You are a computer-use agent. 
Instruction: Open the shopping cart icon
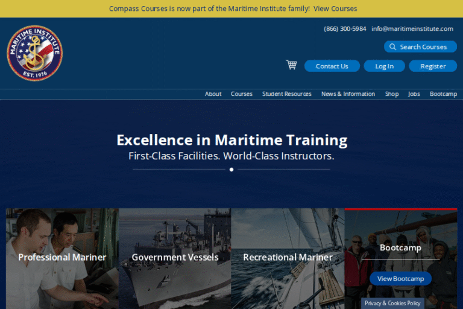click(291, 65)
